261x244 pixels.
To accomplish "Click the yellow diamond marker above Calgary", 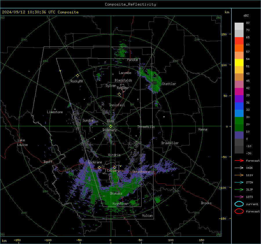I will (x=115, y=167).
